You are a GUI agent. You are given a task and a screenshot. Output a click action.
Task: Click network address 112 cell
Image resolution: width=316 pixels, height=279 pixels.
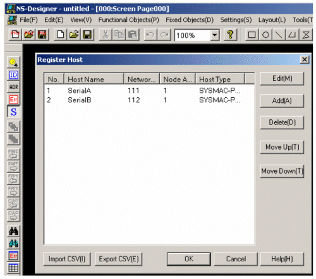pos(134,100)
